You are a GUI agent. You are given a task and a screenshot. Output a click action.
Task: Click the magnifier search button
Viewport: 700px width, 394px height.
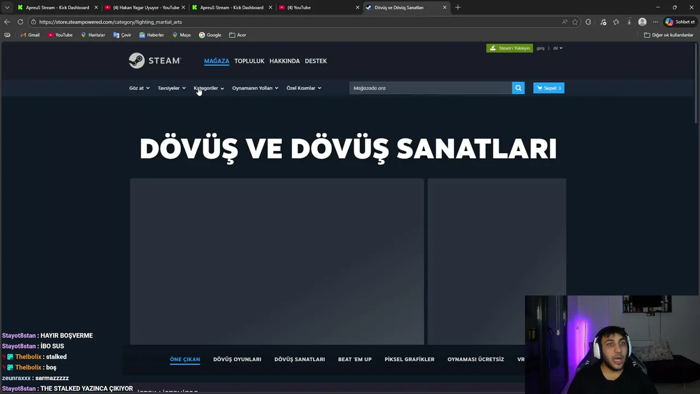(x=518, y=88)
